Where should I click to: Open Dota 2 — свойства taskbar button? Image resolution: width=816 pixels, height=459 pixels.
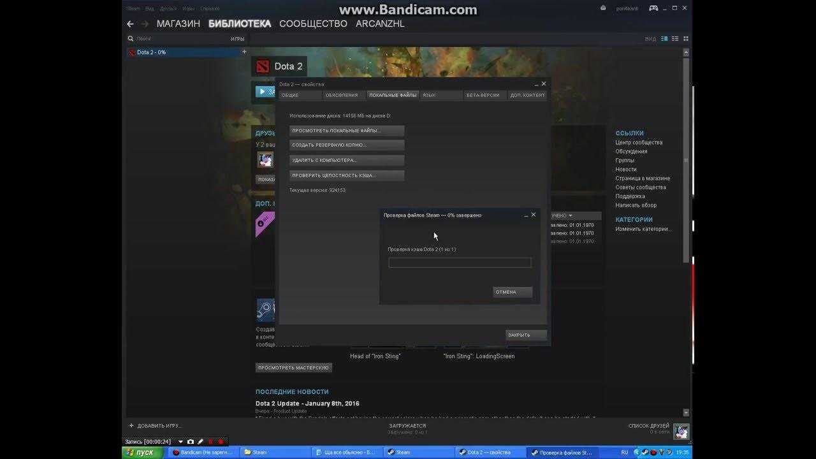pos(490,452)
